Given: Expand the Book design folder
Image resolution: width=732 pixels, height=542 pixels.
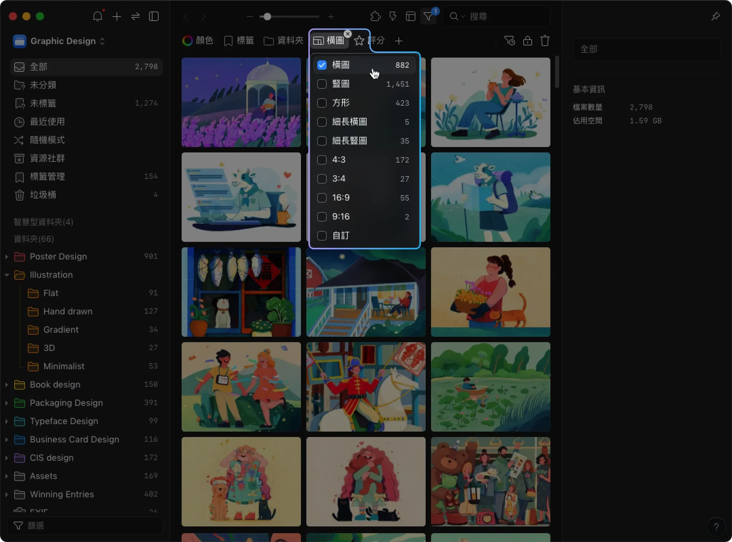Looking at the screenshot, I should point(6,384).
